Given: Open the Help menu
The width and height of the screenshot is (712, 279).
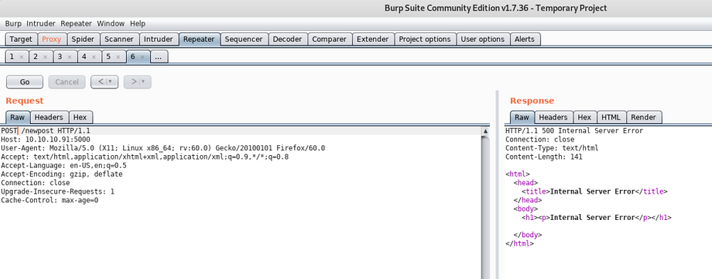Looking at the screenshot, I should click(137, 23).
